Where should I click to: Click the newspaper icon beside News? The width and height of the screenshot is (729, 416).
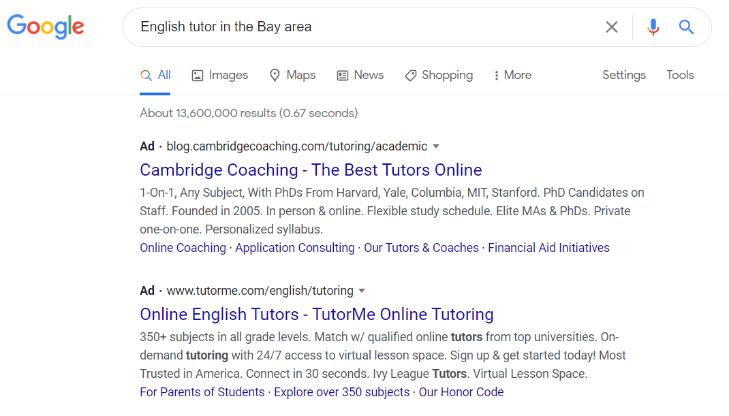(x=341, y=75)
